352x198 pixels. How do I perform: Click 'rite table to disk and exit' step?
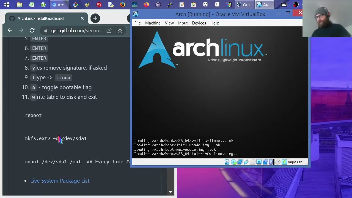[67, 97]
